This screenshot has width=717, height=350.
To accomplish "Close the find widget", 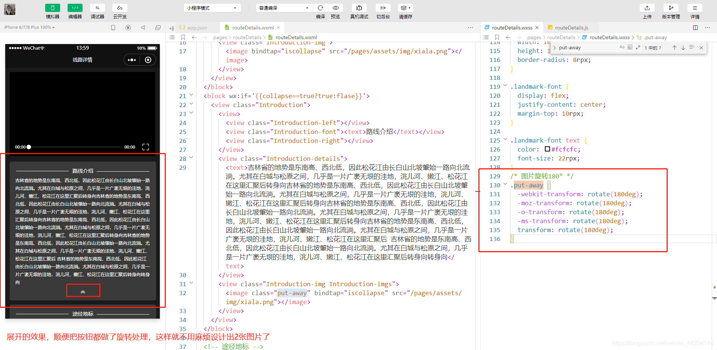I will point(701,48).
